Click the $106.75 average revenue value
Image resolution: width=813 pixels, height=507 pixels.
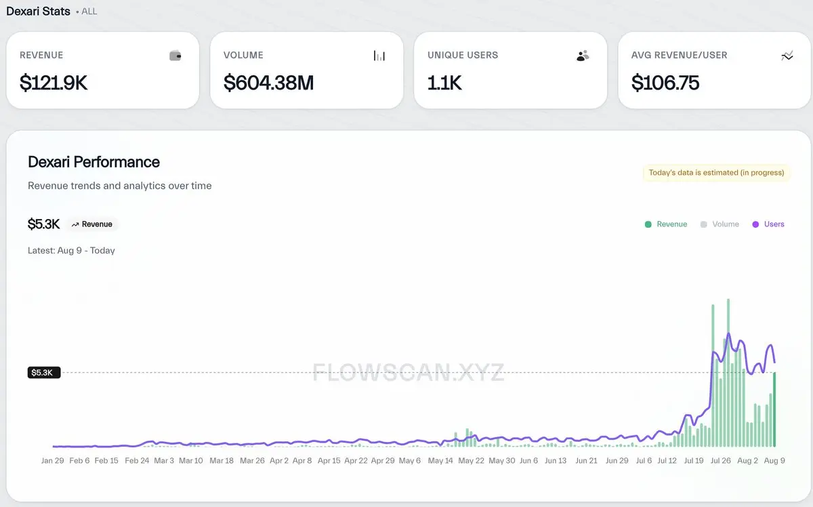(x=665, y=83)
